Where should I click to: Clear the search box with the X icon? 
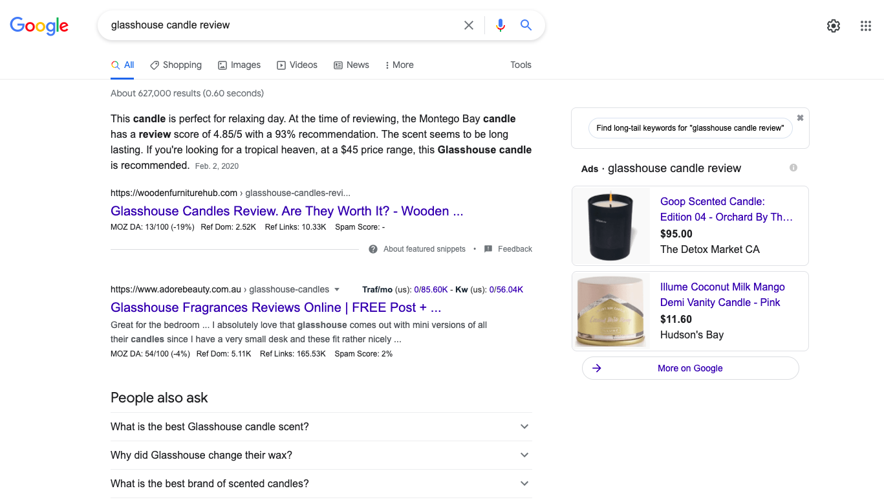coord(469,25)
